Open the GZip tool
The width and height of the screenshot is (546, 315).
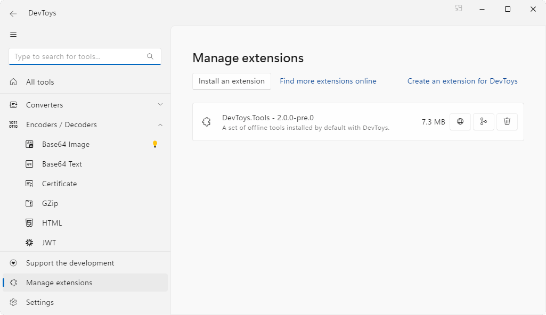[50, 203]
